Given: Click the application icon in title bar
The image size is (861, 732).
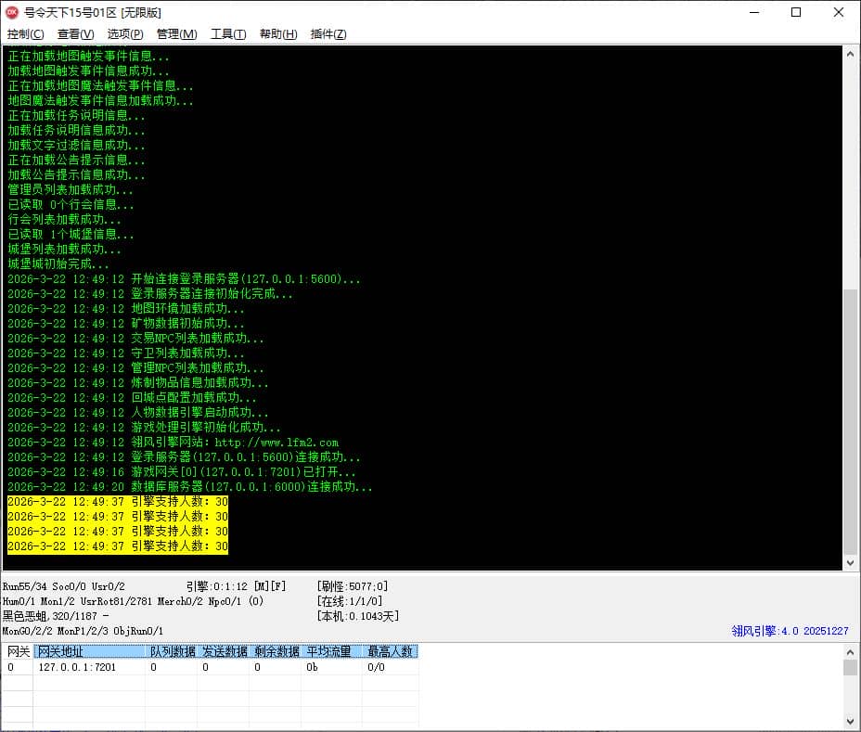Looking at the screenshot, I should tap(11, 12).
